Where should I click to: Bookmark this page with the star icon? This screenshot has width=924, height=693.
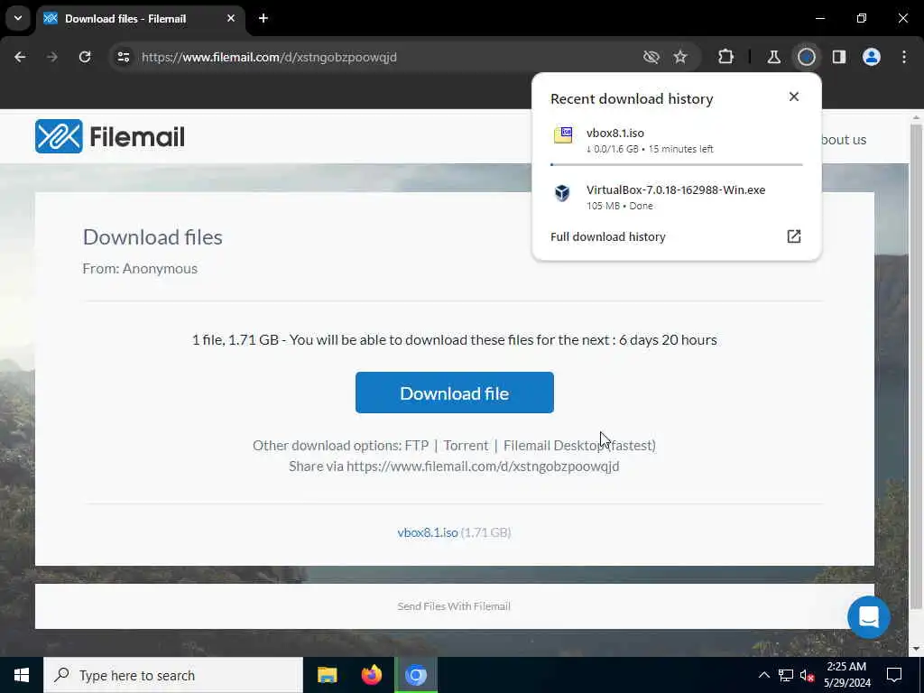(x=680, y=57)
